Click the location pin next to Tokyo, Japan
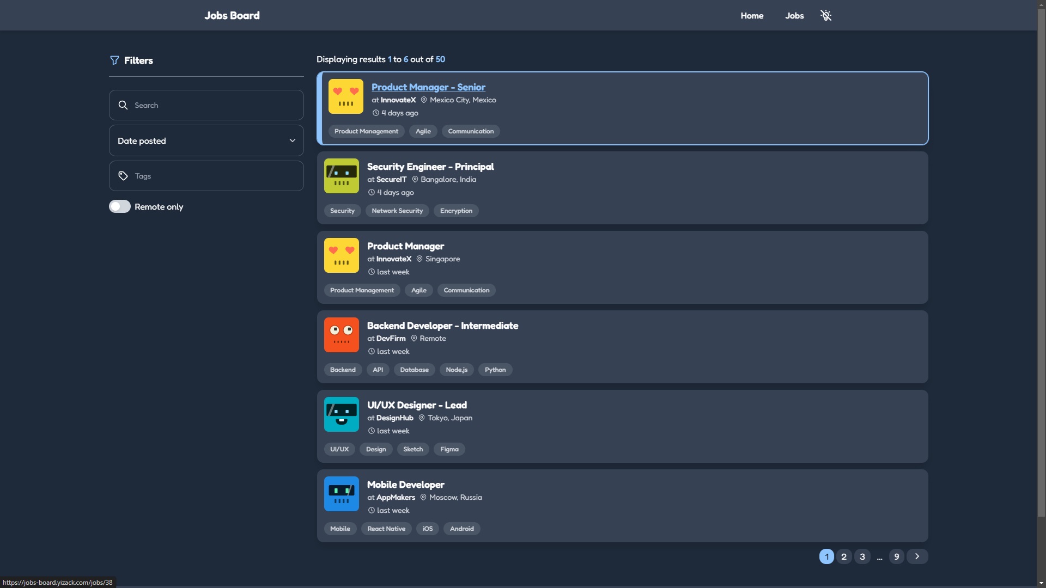1046x588 pixels. click(422, 418)
